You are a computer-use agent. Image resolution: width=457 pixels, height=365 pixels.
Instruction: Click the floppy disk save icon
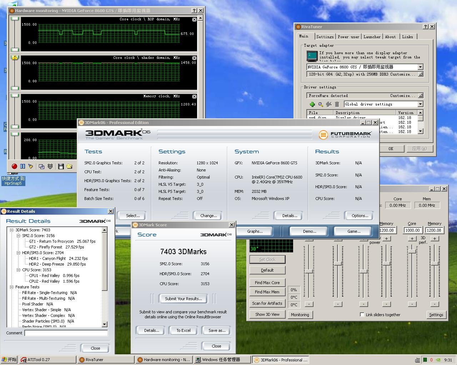(61, 166)
